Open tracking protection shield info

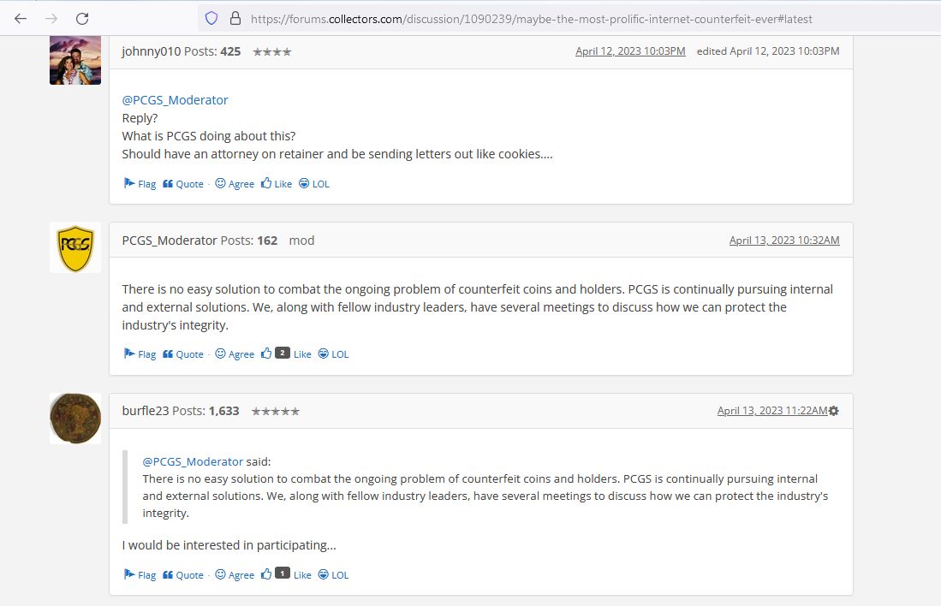tap(211, 19)
